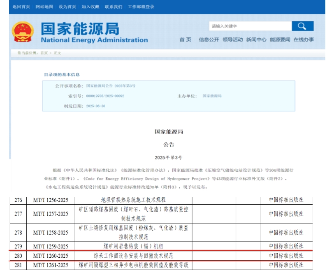Click 公告 heading in the article
Screen dimensions: 327x270
[x=169, y=145]
